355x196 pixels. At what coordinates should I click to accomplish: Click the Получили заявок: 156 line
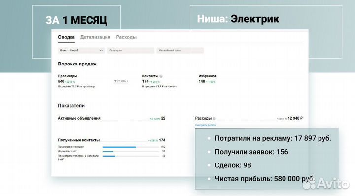[251, 152]
